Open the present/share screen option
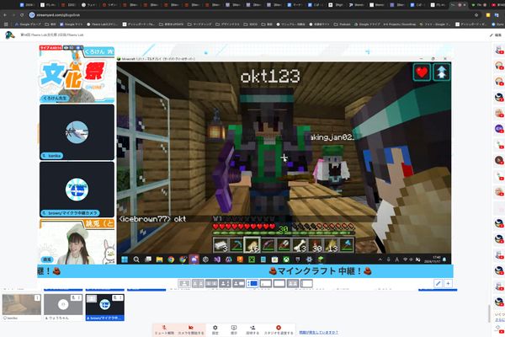 point(234,329)
